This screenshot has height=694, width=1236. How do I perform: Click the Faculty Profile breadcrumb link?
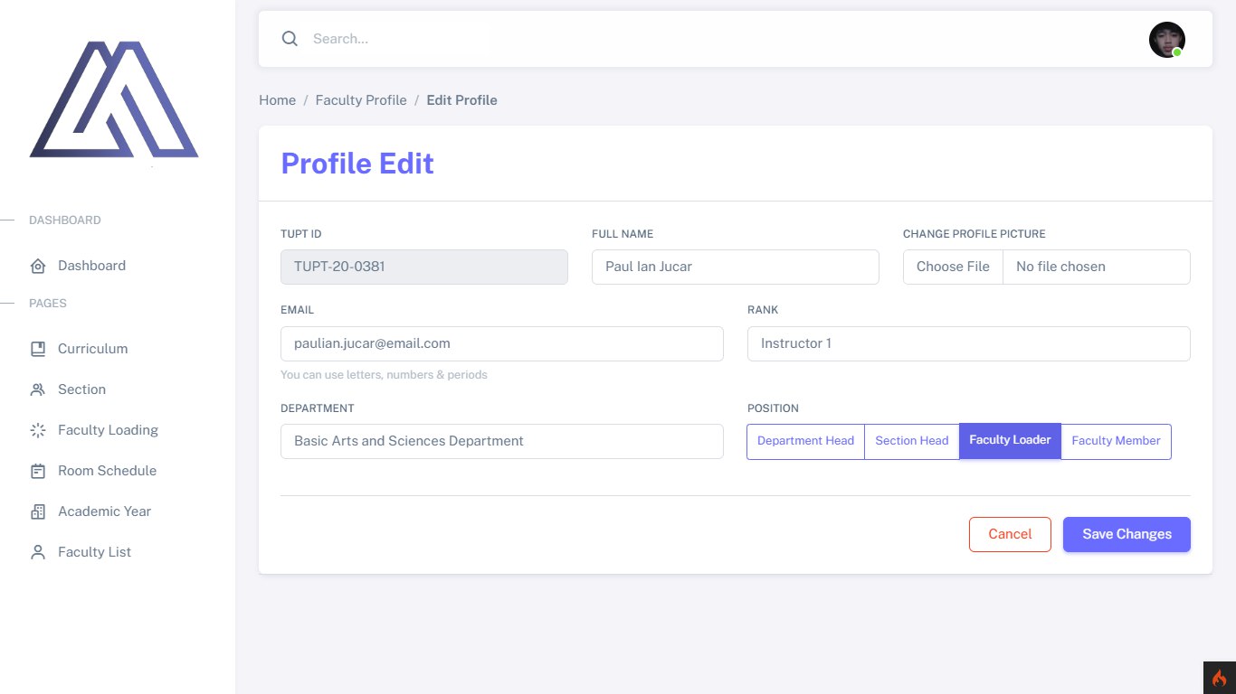(361, 100)
